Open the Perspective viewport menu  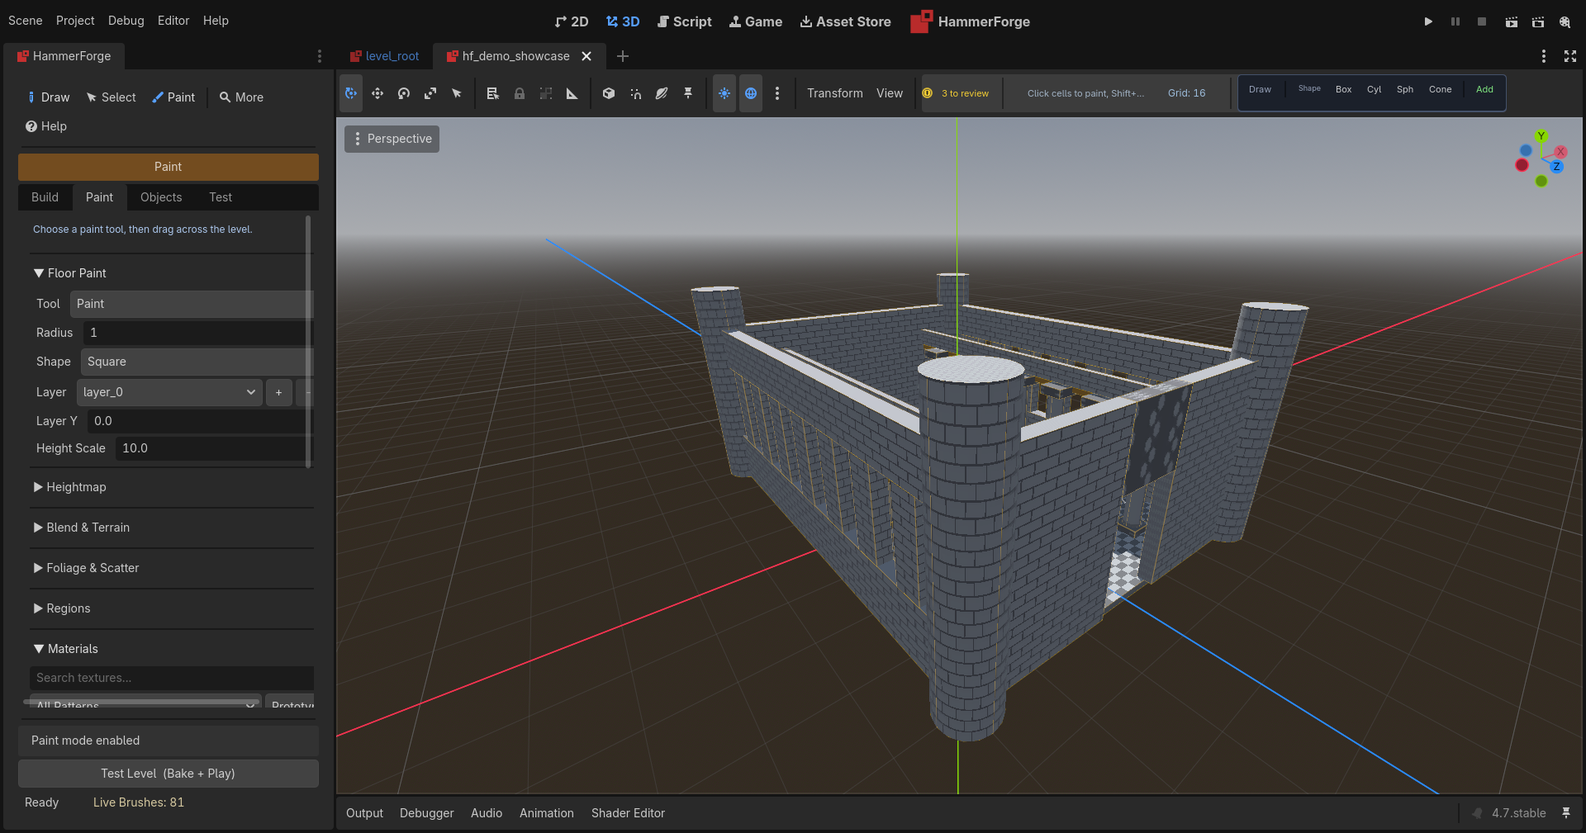point(392,139)
